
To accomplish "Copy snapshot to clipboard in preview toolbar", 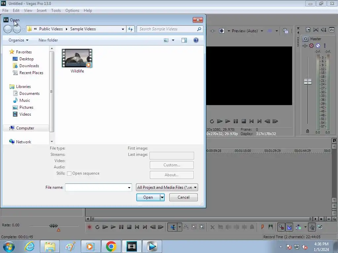I will [286, 31].
